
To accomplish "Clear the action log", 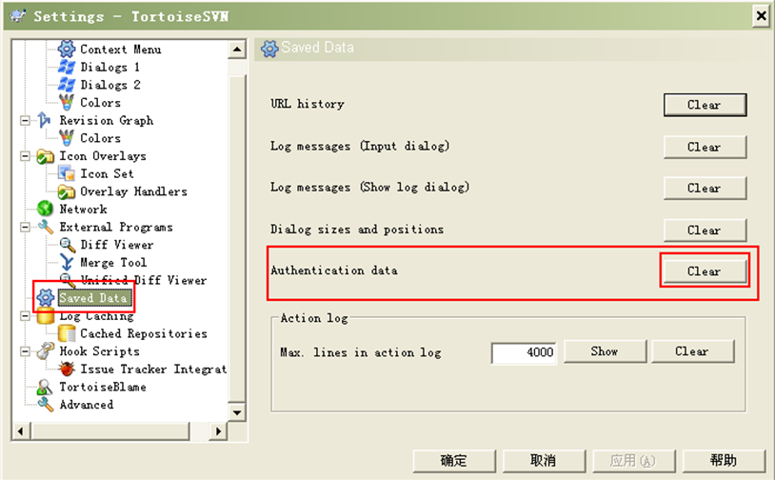I will tap(692, 351).
